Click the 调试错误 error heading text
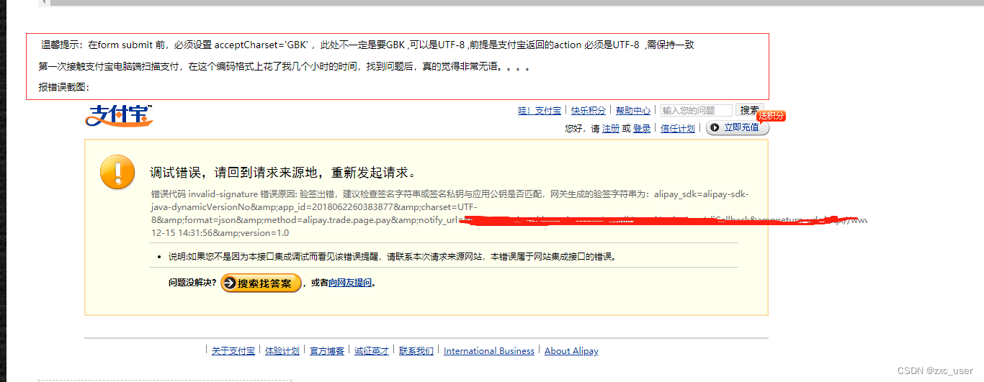The width and height of the screenshot is (984, 382). (282, 173)
